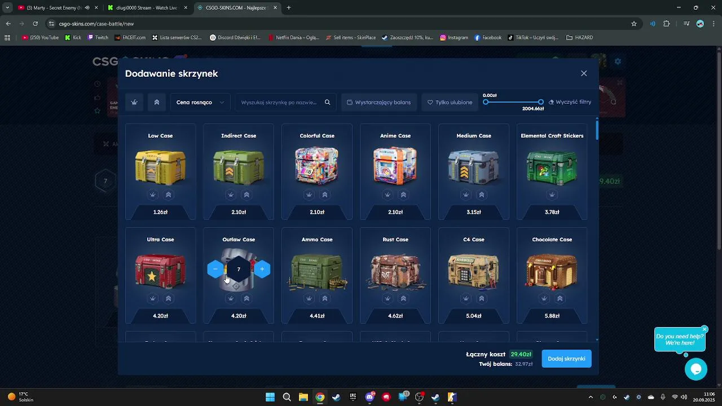The image size is (722, 406).
Task: Click the Dodaj skrzynki button
Action: point(566,359)
